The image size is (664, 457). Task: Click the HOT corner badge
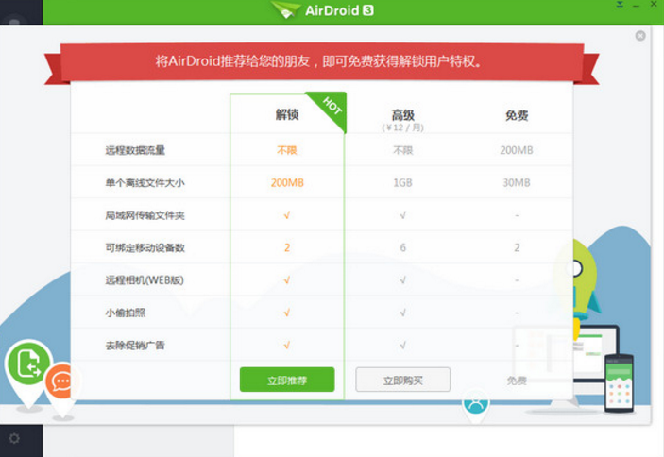click(x=332, y=106)
